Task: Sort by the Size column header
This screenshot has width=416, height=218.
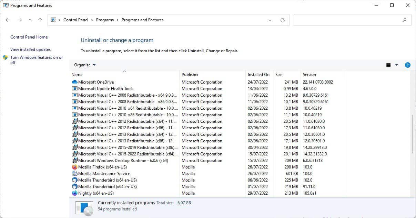Action: tap(287, 74)
